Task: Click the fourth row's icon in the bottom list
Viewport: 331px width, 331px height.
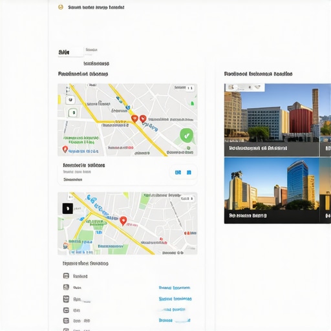Action: pyautogui.click(x=66, y=310)
